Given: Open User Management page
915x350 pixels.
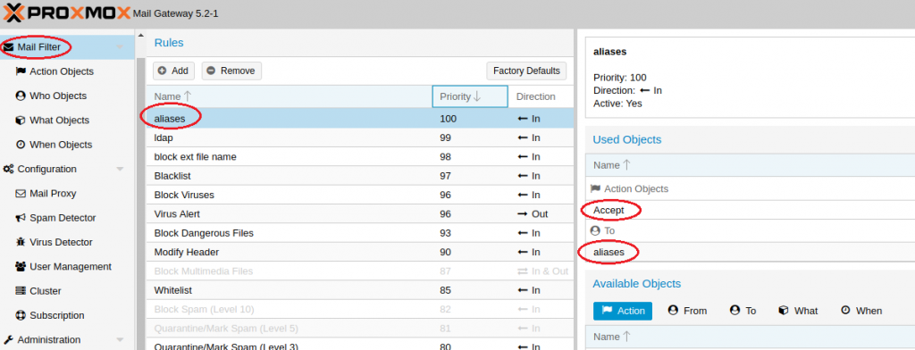Looking at the screenshot, I should coord(70,267).
